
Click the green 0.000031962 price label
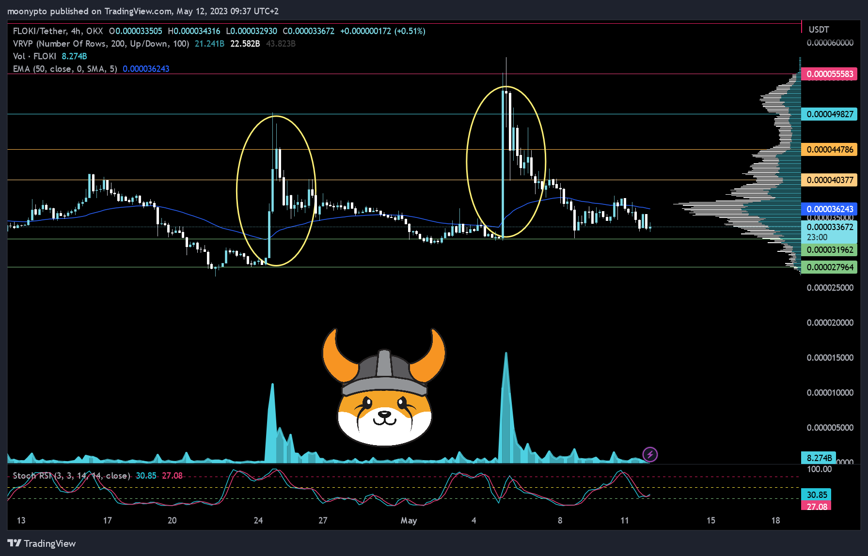tap(829, 250)
